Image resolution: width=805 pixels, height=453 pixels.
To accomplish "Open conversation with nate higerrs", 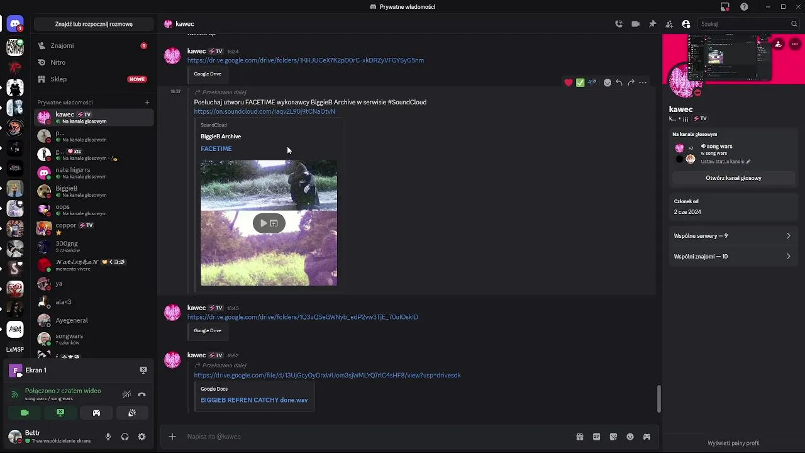I will coord(94,173).
